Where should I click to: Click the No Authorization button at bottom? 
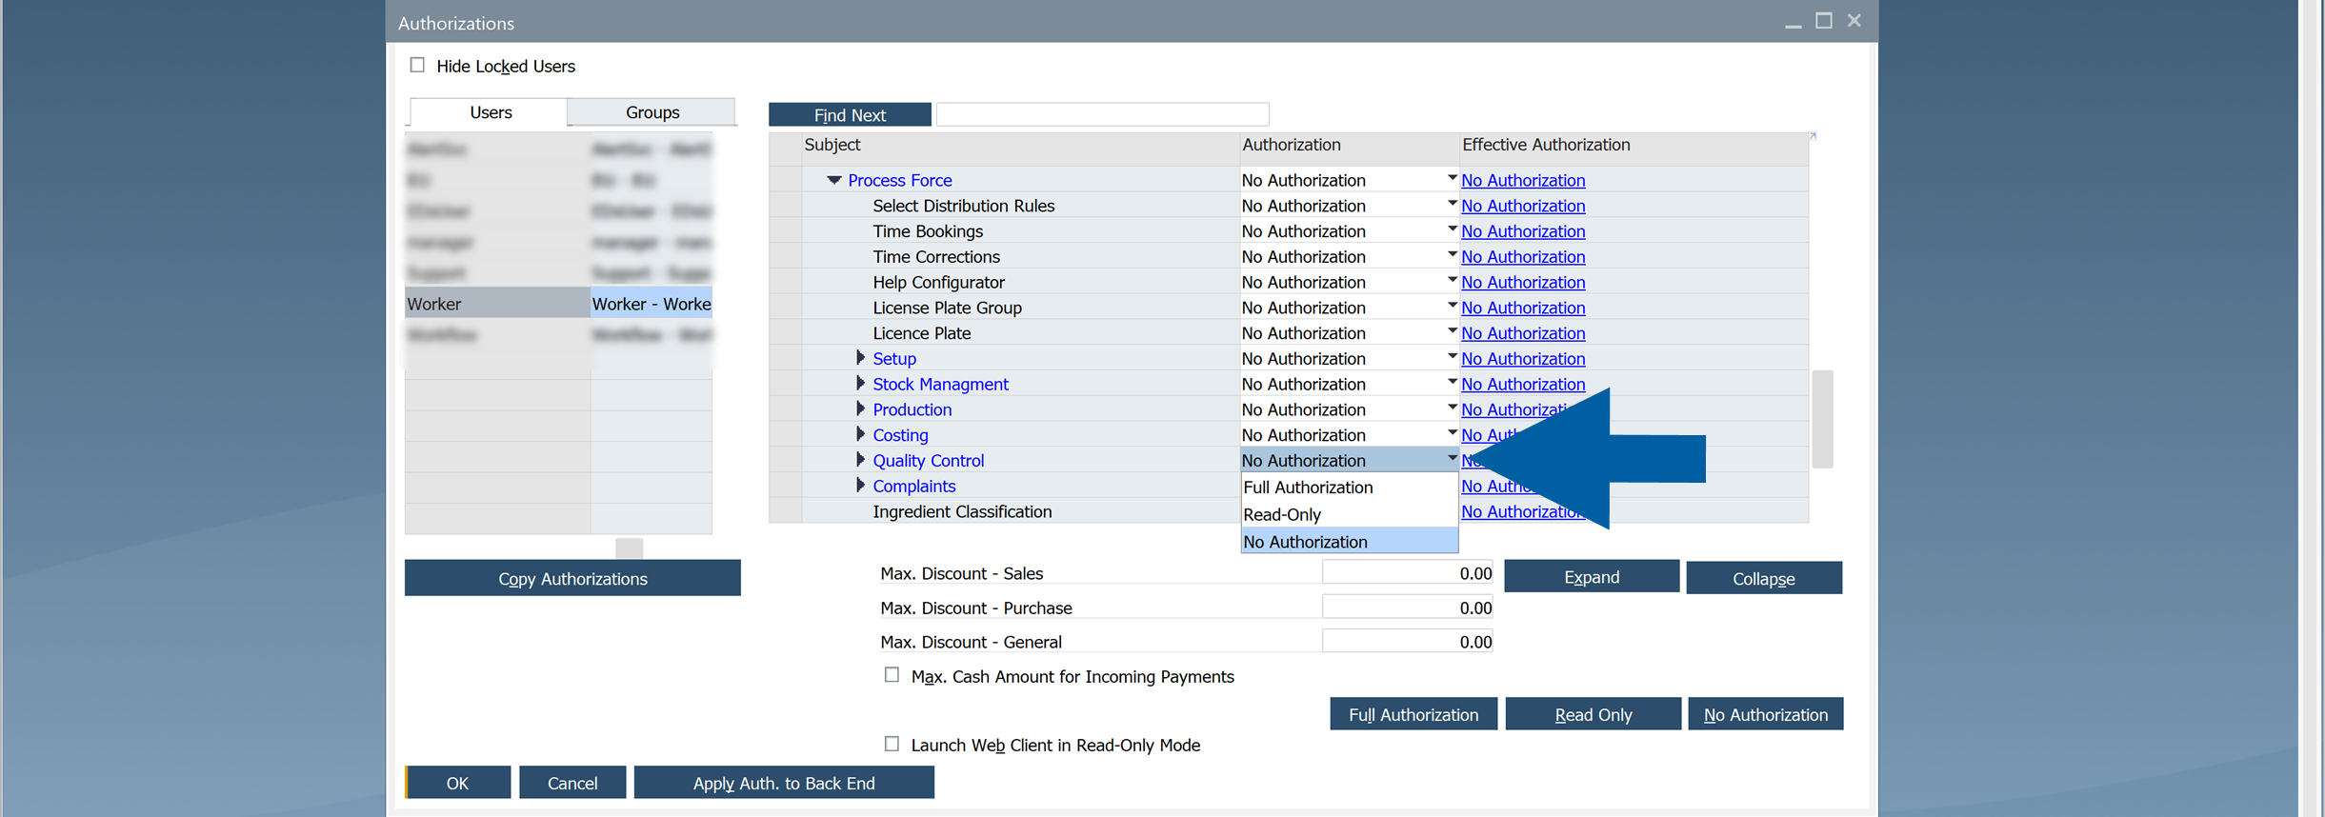coord(1765,714)
